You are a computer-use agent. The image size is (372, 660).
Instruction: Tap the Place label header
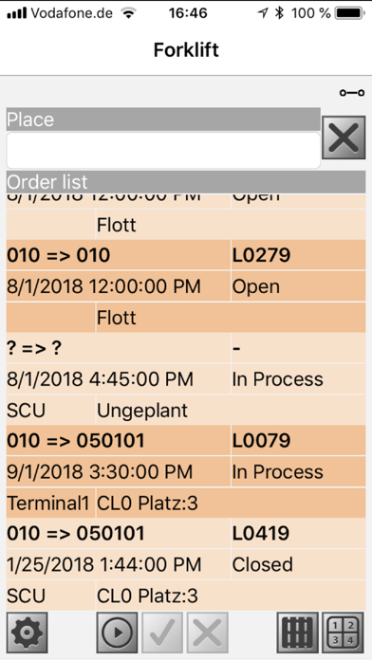click(x=163, y=119)
